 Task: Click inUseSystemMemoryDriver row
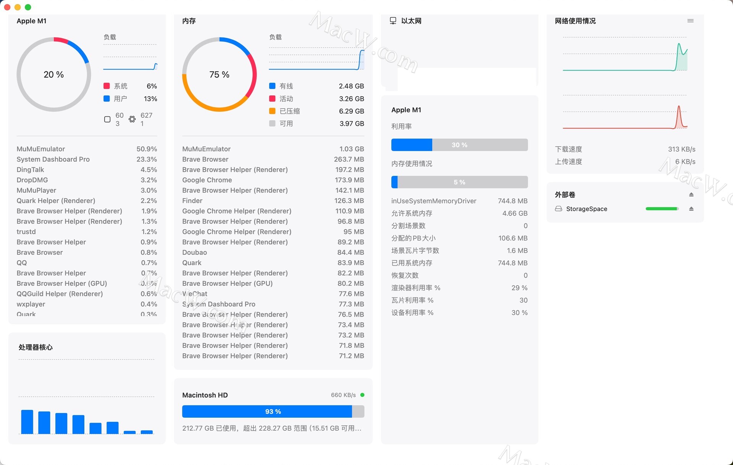click(459, 201)
